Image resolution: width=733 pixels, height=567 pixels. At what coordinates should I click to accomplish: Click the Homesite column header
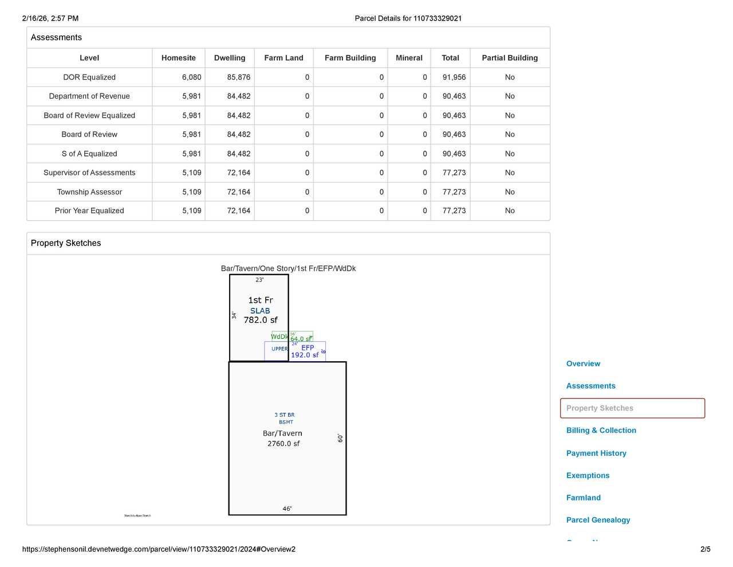pyautogui.click(x=178, y=58)
